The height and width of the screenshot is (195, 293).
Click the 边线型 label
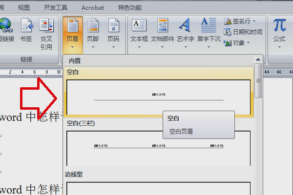(x=74, y=175)
